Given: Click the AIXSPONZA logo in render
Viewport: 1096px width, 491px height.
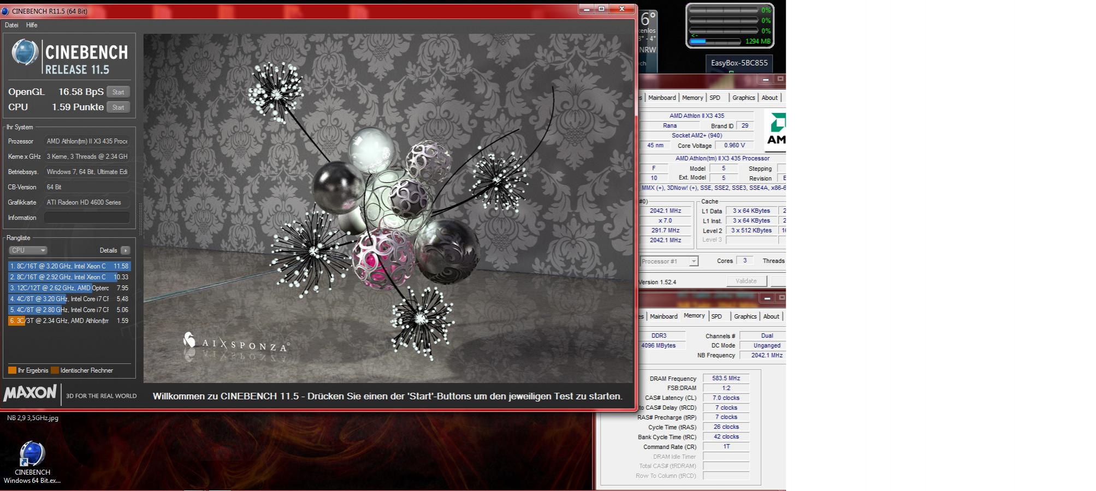Looking at the screenshot, I should [x=236, y=343].
